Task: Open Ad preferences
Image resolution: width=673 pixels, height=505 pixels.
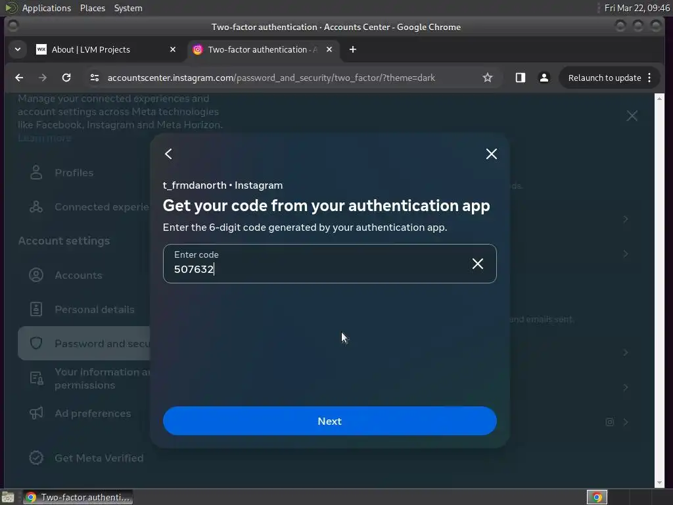Action: pyautogui.click(x=93, y=414)
